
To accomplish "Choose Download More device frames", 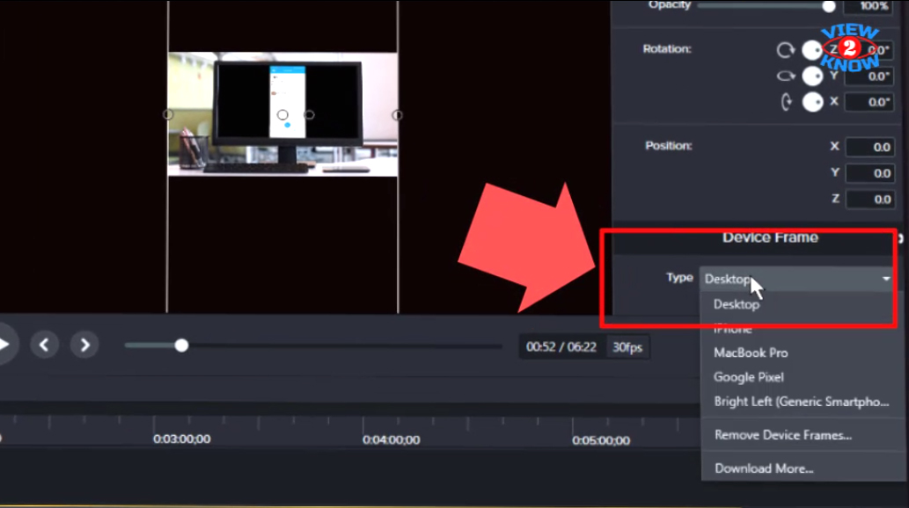I will 764,468.
